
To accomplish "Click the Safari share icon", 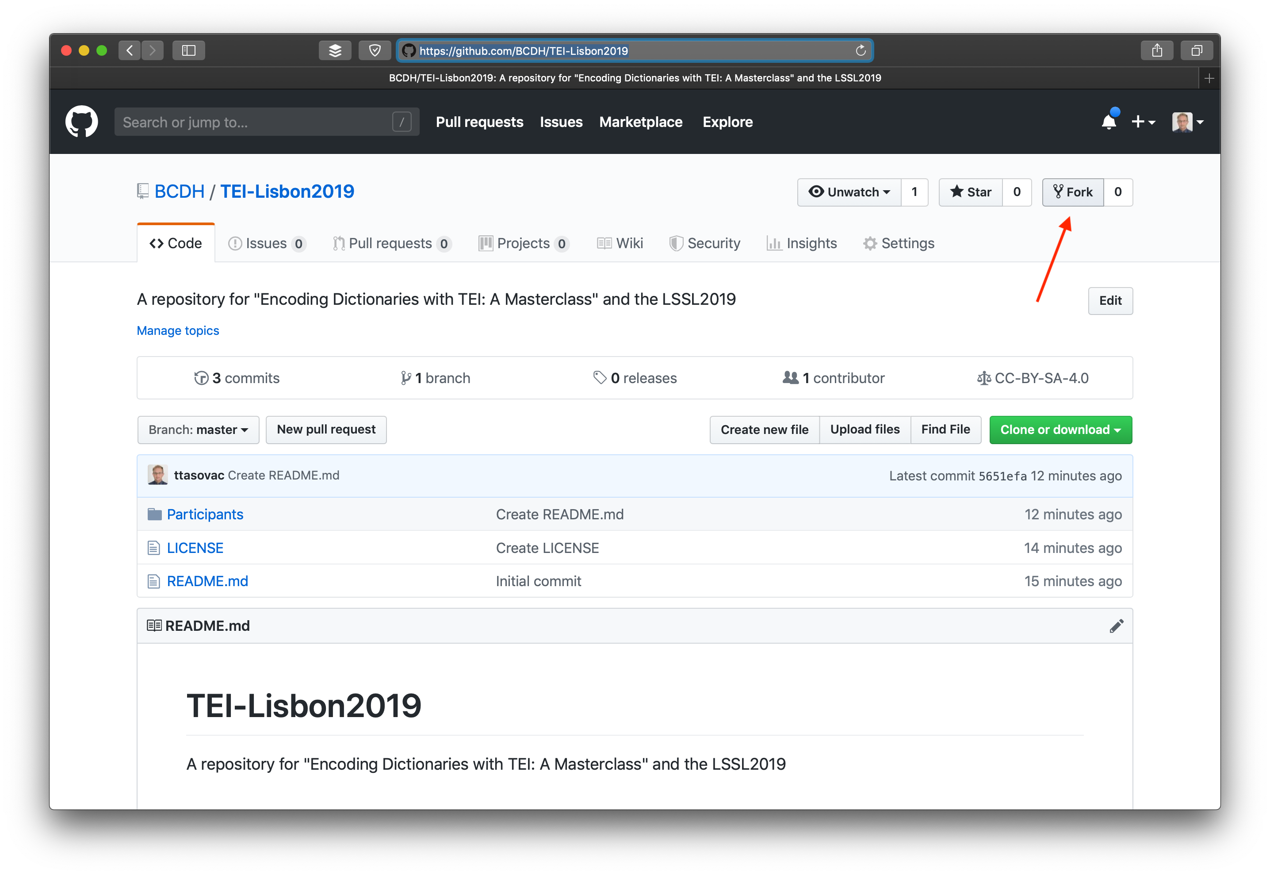I will coord(1157,50).
